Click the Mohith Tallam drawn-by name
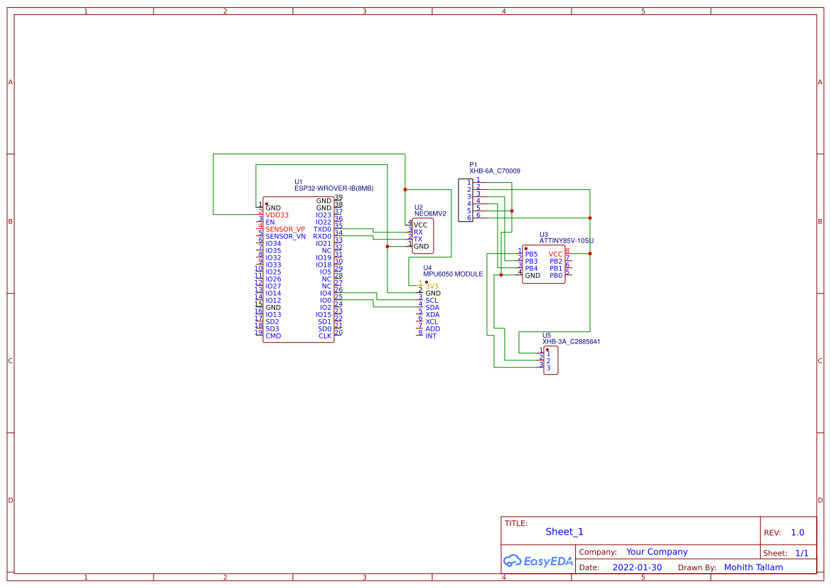Screen dimensions: 831x588 [753, 567]
